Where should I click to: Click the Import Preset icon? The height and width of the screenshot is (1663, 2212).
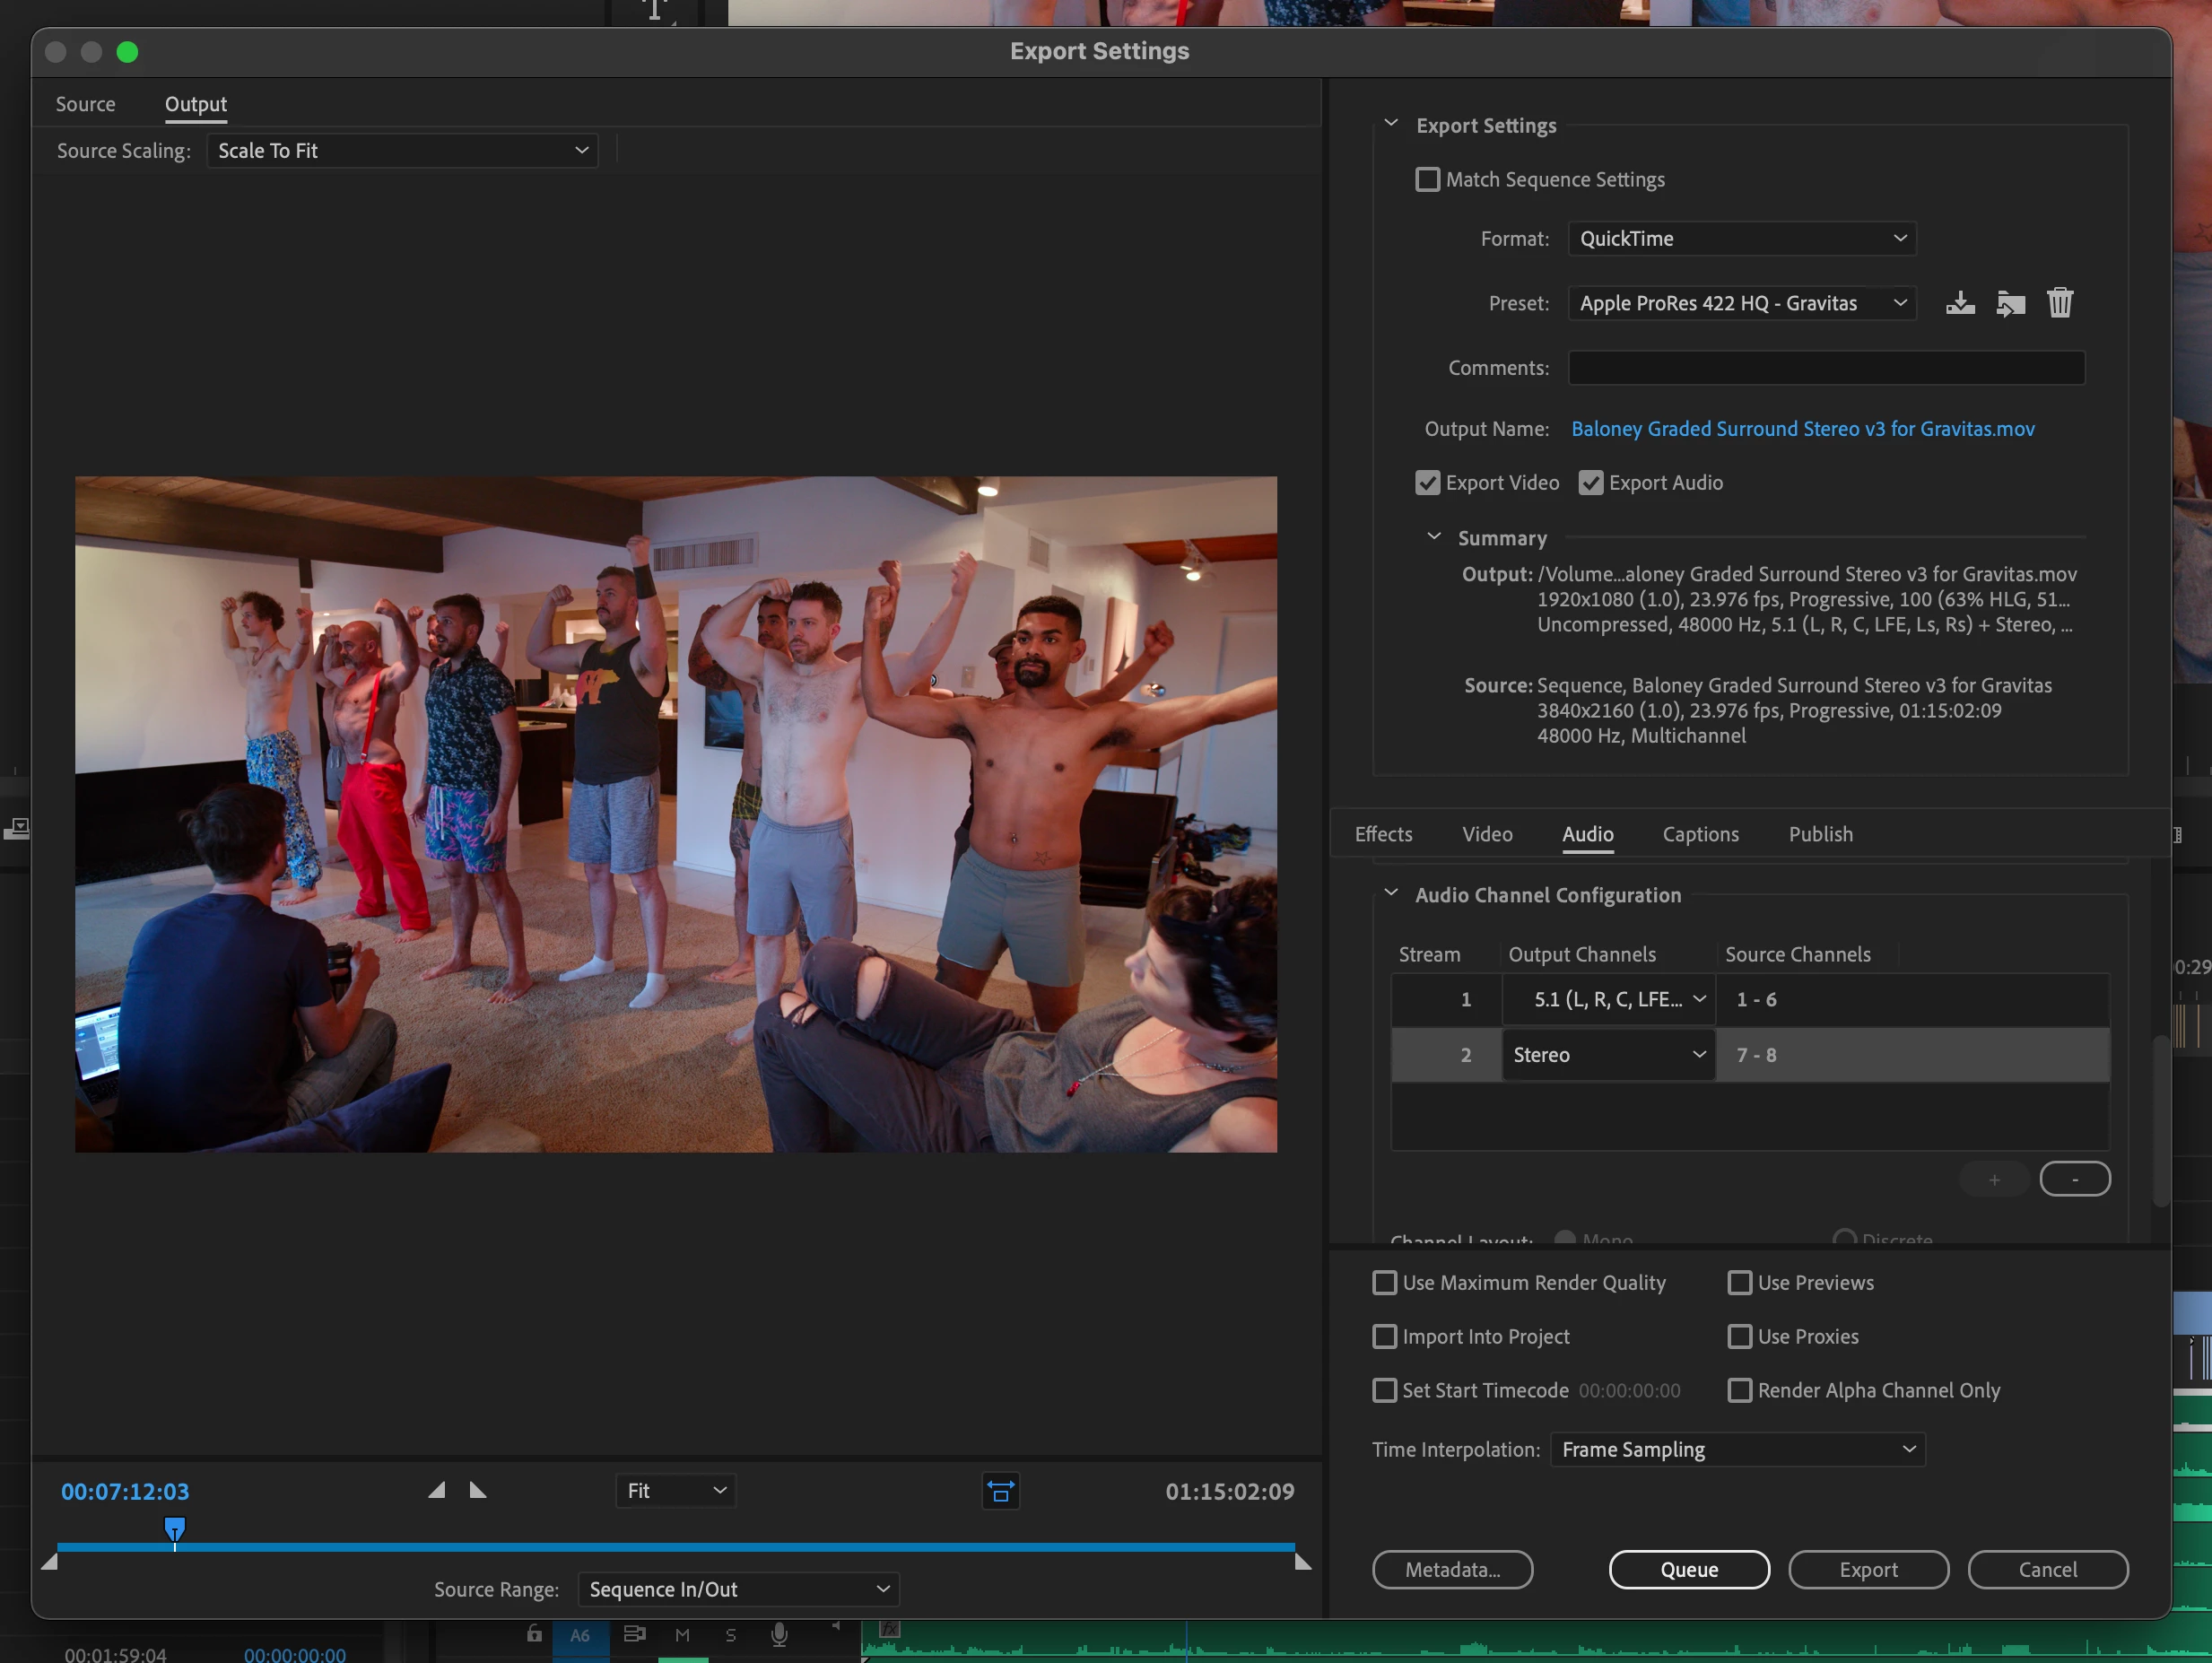tap(2010, 303)
